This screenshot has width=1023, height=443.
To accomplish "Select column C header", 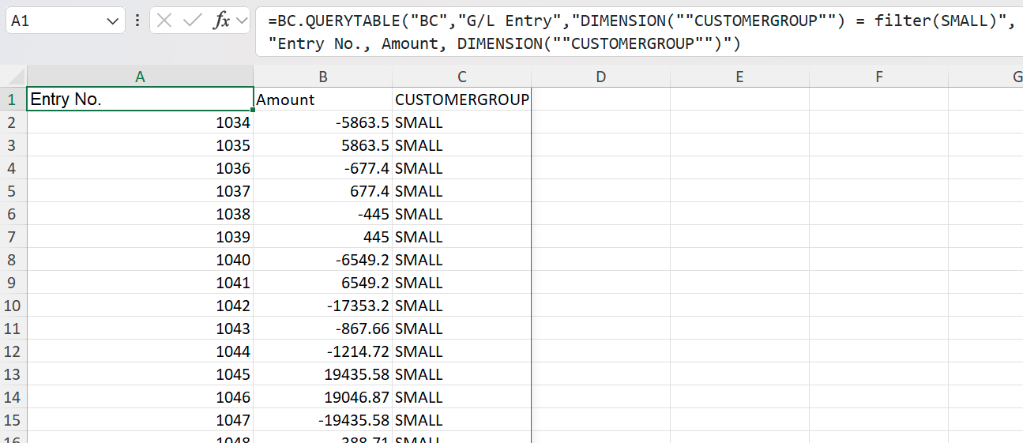I will coord(462,77).
